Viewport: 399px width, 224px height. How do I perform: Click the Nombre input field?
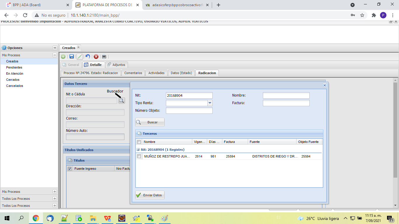pos(286,95)
